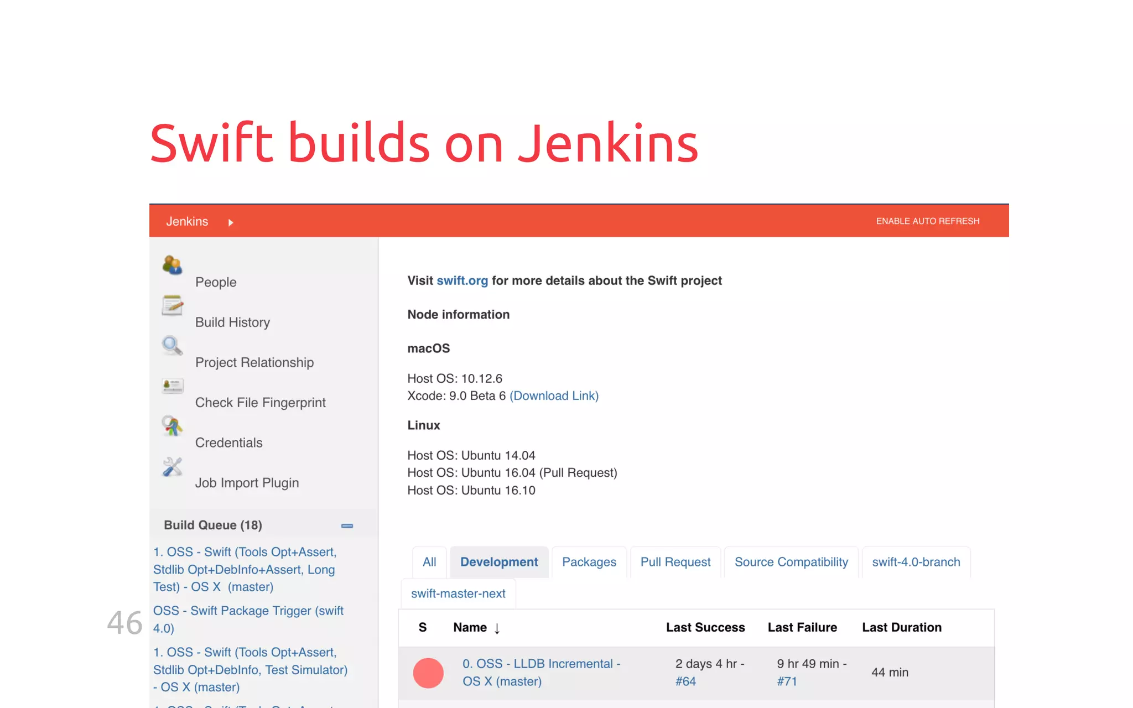Open queued job OSS Swift Long Test OS X

tap(245, 569)
